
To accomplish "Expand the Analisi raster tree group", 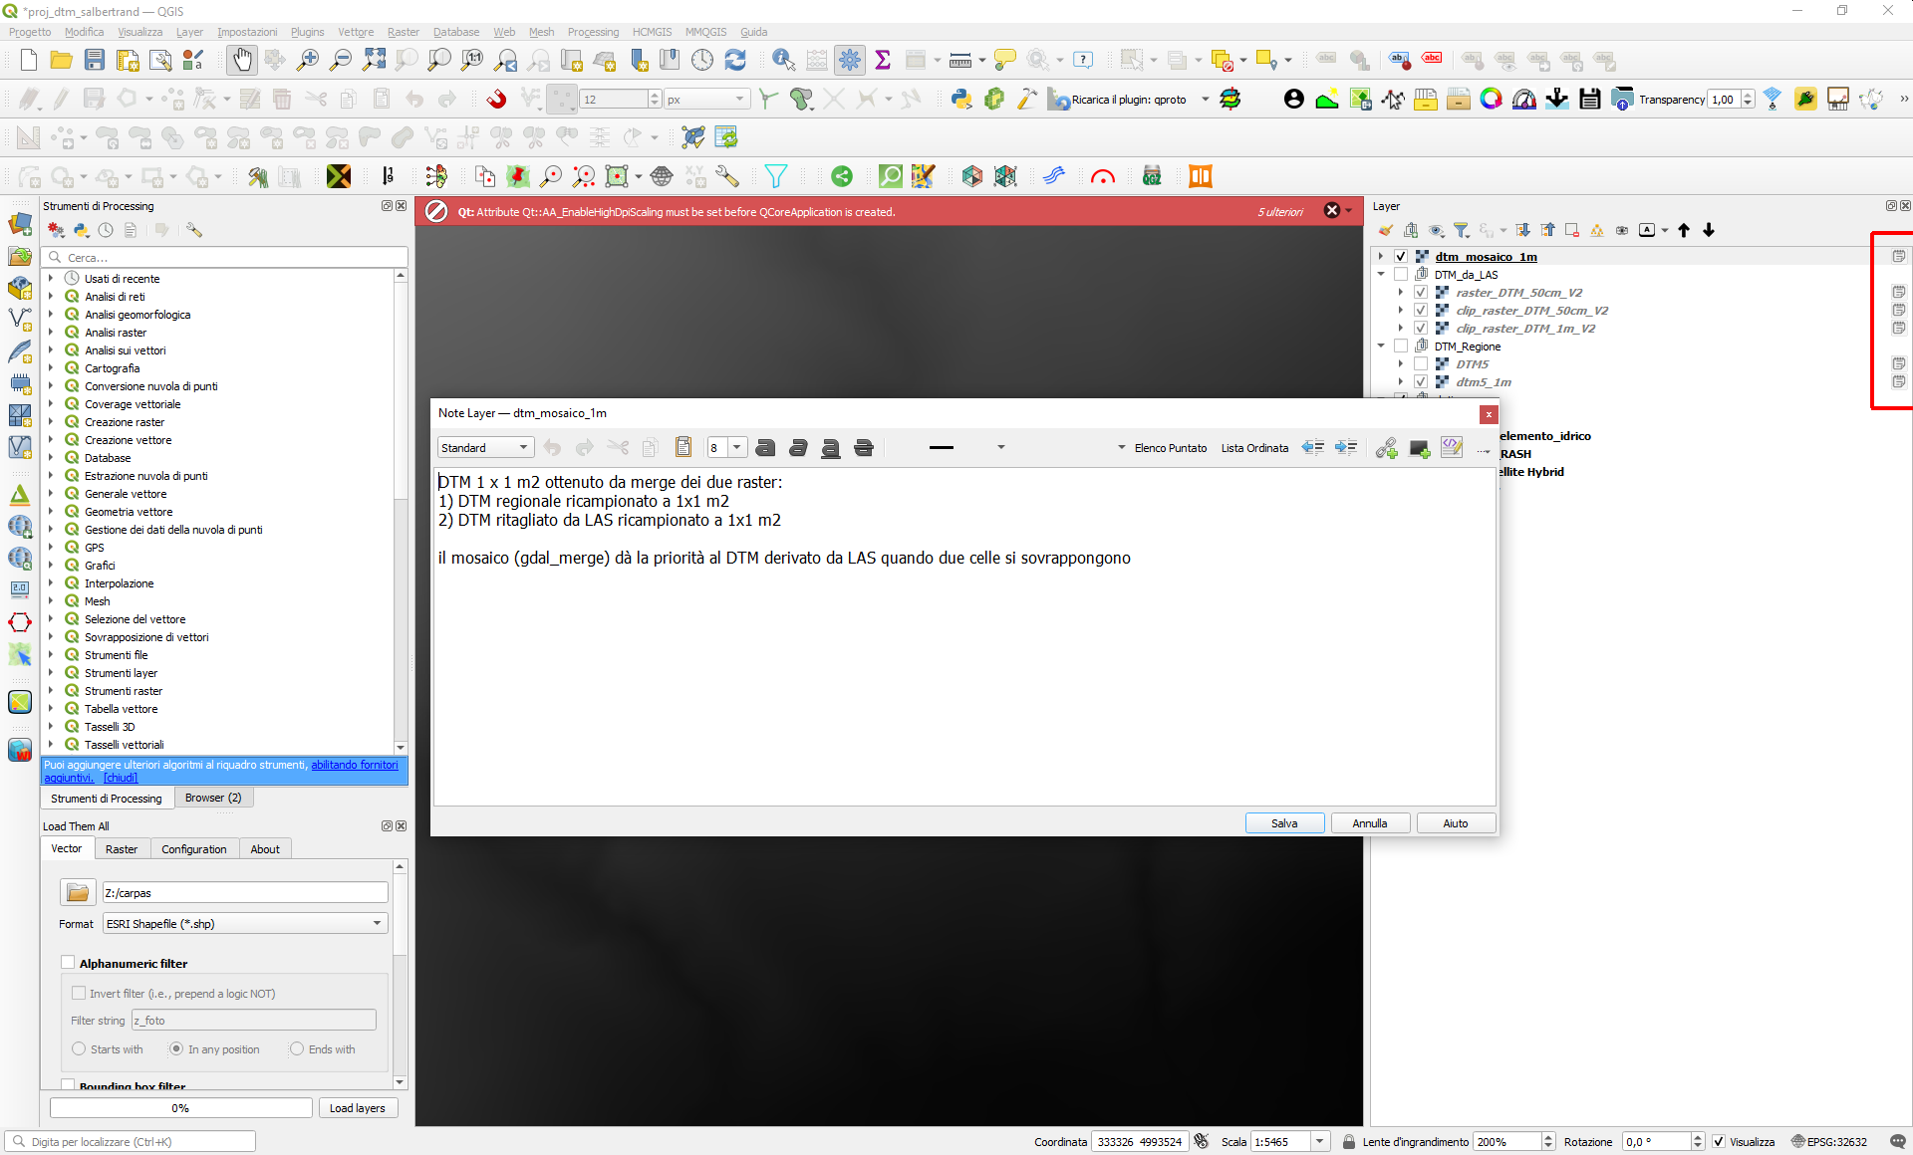I will click(x=50, y=332).
